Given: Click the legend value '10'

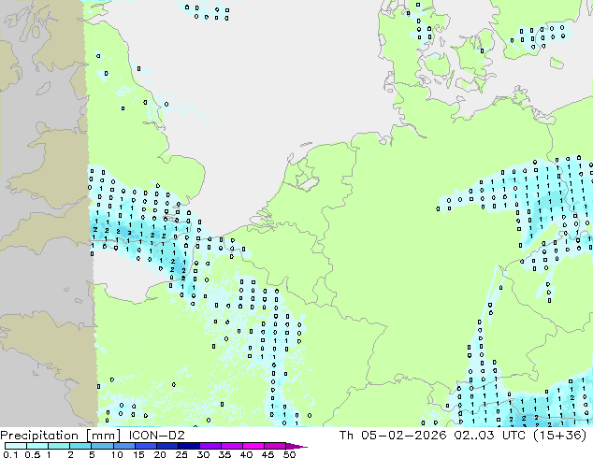Looking at the screenshot, I should point(117,454).
